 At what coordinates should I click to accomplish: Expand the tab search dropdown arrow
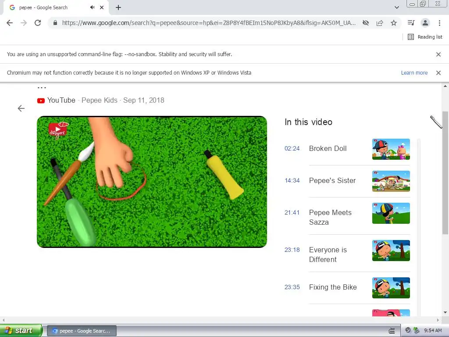pyautogui.click(x=396, y=7)
